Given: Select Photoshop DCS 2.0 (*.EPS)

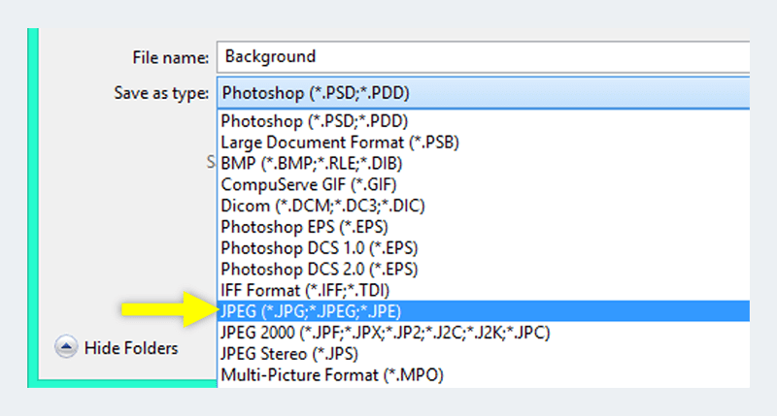Looking at the screenshot, I should coord(483,269).
